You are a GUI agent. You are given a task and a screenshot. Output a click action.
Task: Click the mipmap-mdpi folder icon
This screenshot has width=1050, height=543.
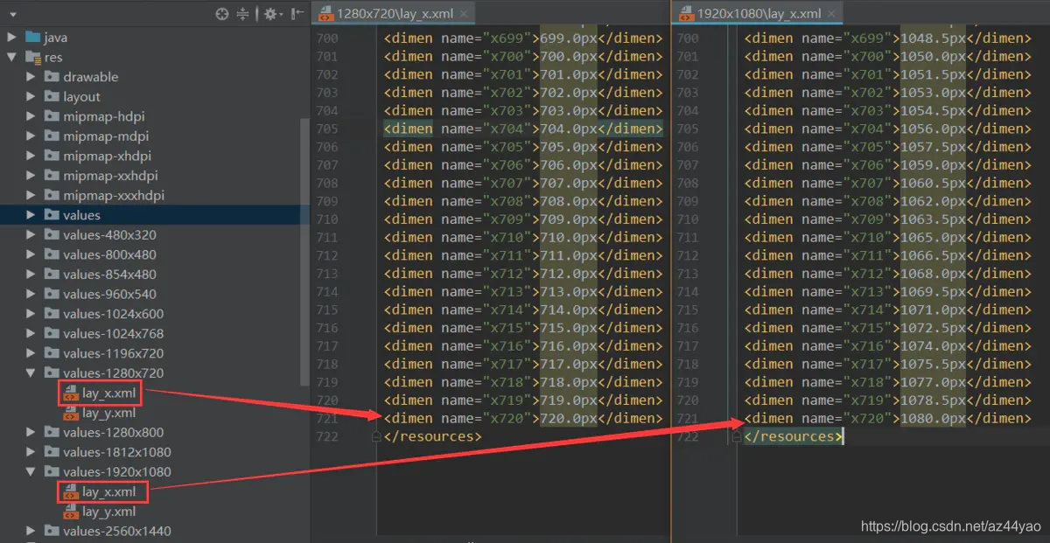click(52, 136)
